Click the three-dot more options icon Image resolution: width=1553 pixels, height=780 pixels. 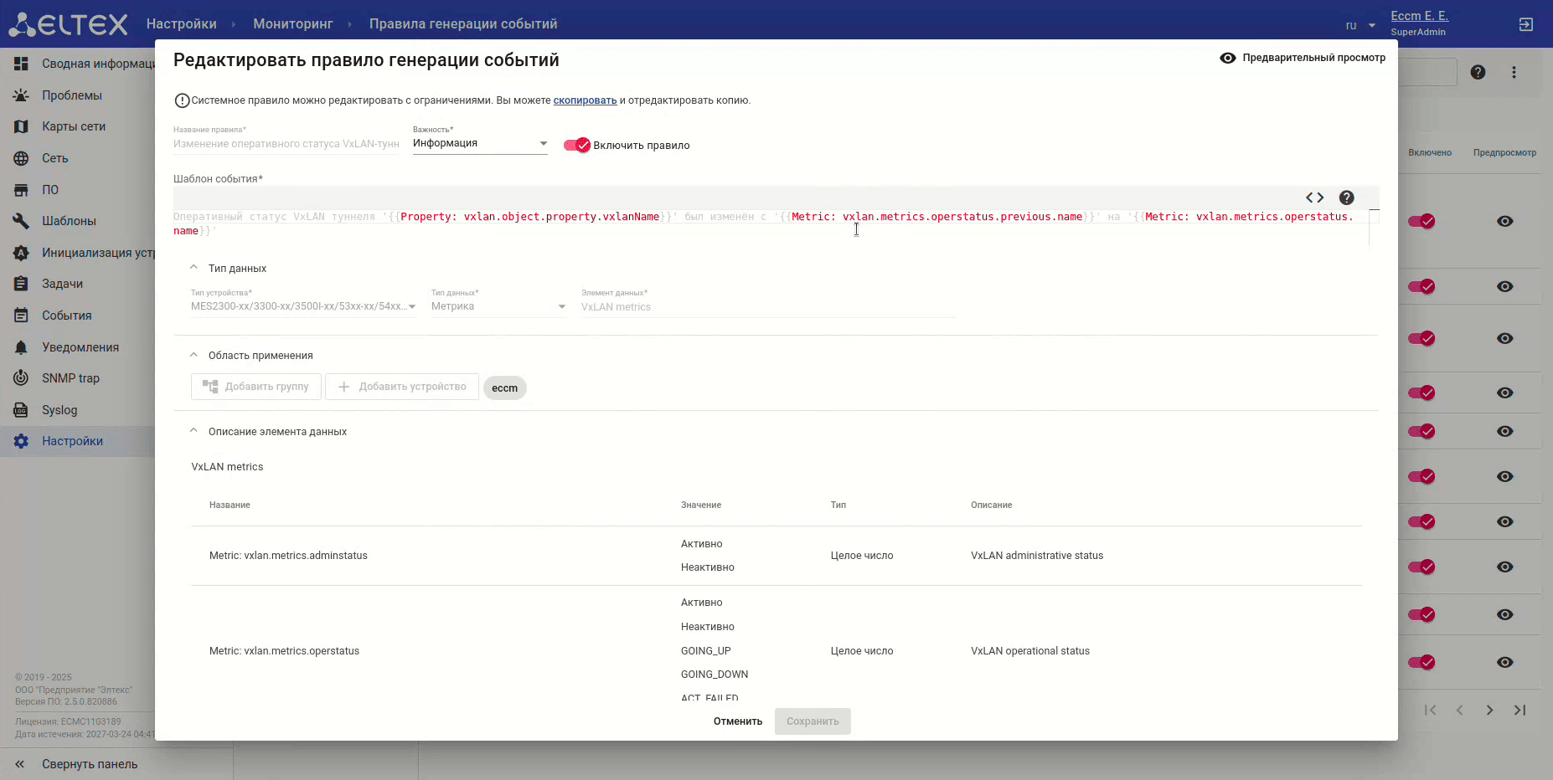tap(1513, 73)
